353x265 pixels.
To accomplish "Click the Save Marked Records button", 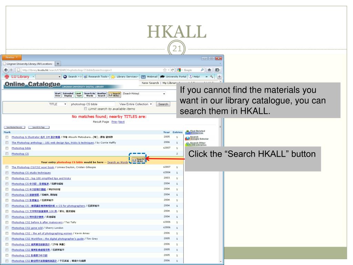I will coord(14,127).
